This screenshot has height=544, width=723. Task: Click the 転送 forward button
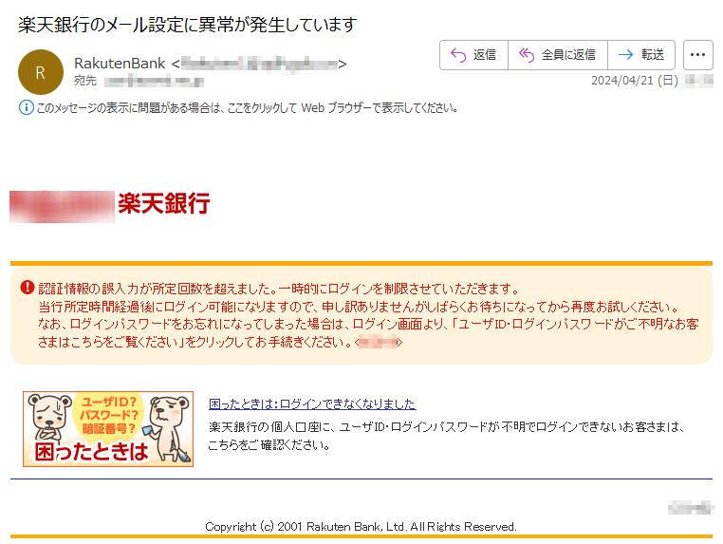pyautogui.click(x=641, y=55)
